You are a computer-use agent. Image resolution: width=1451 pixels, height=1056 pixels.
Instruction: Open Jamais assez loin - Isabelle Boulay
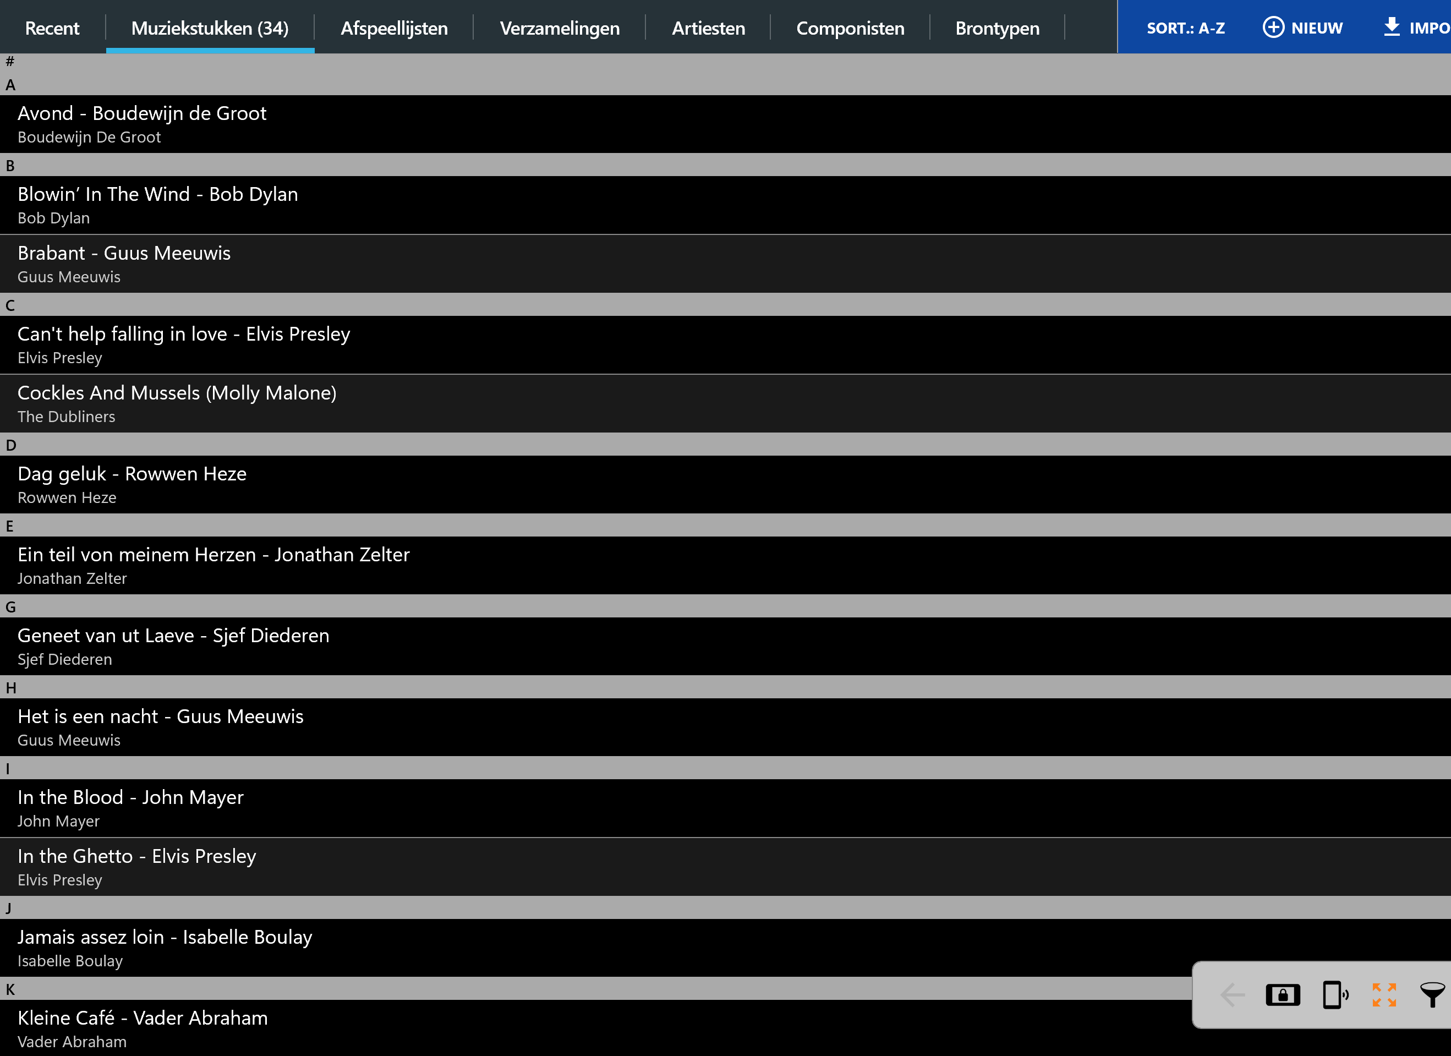pyautogui.click(x=725, y=948)
